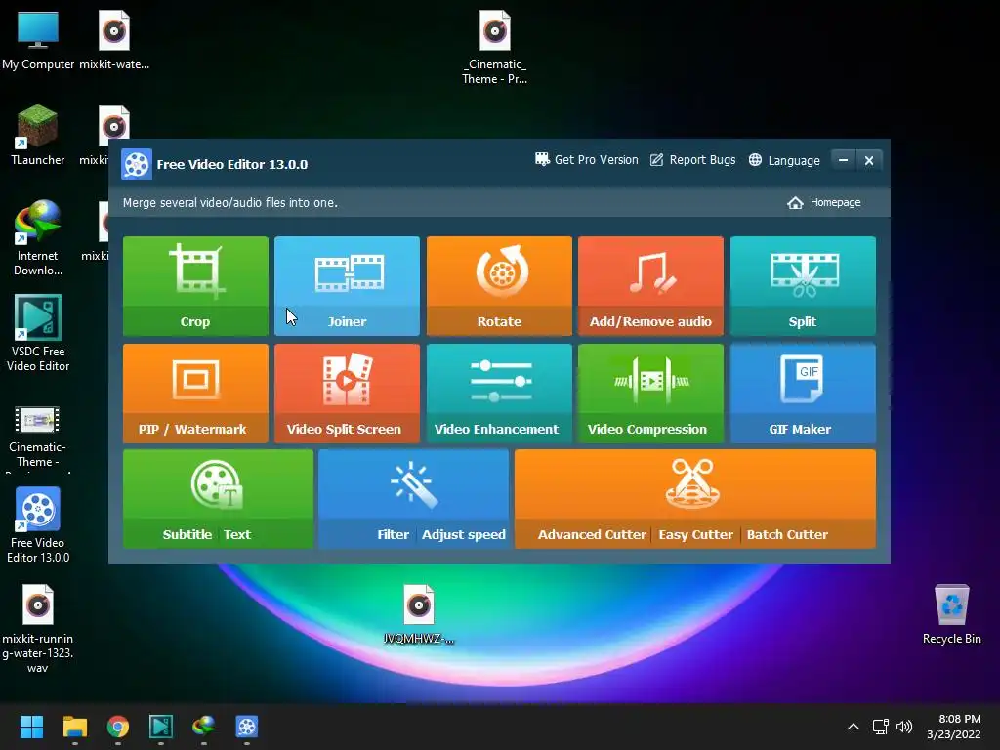
Task: Click the scissors Cutter icon
Action: pyautogui.click(x=693, y=484)
